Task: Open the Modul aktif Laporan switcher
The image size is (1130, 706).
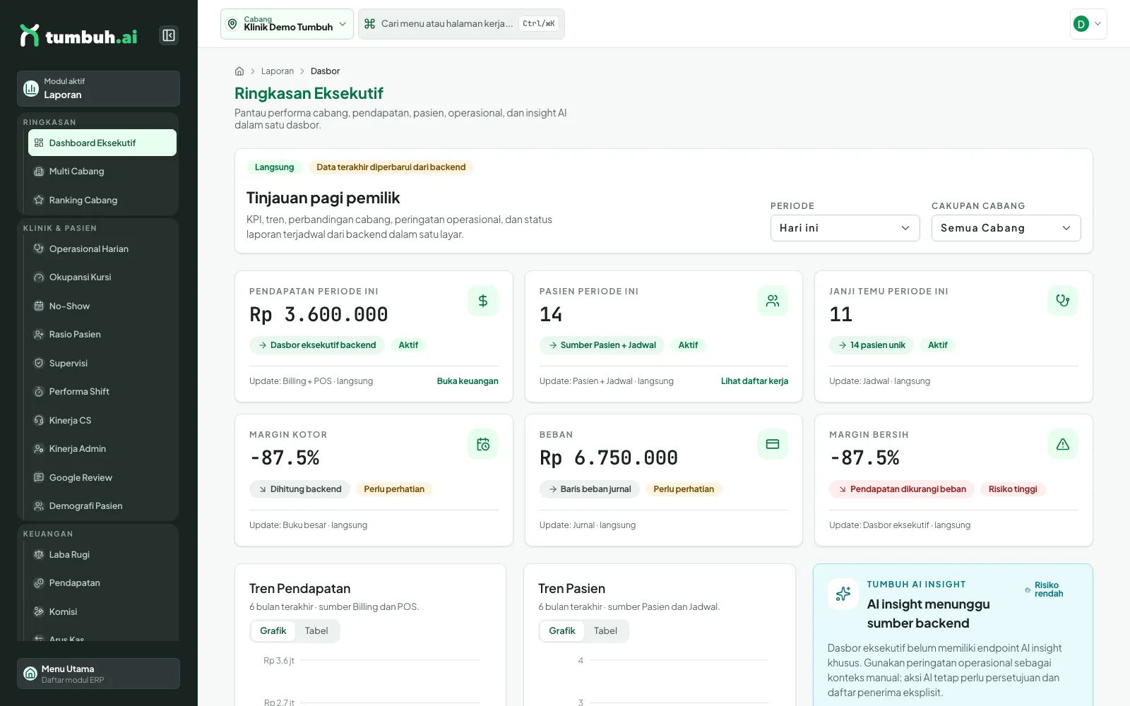Action: pos(98,88)
